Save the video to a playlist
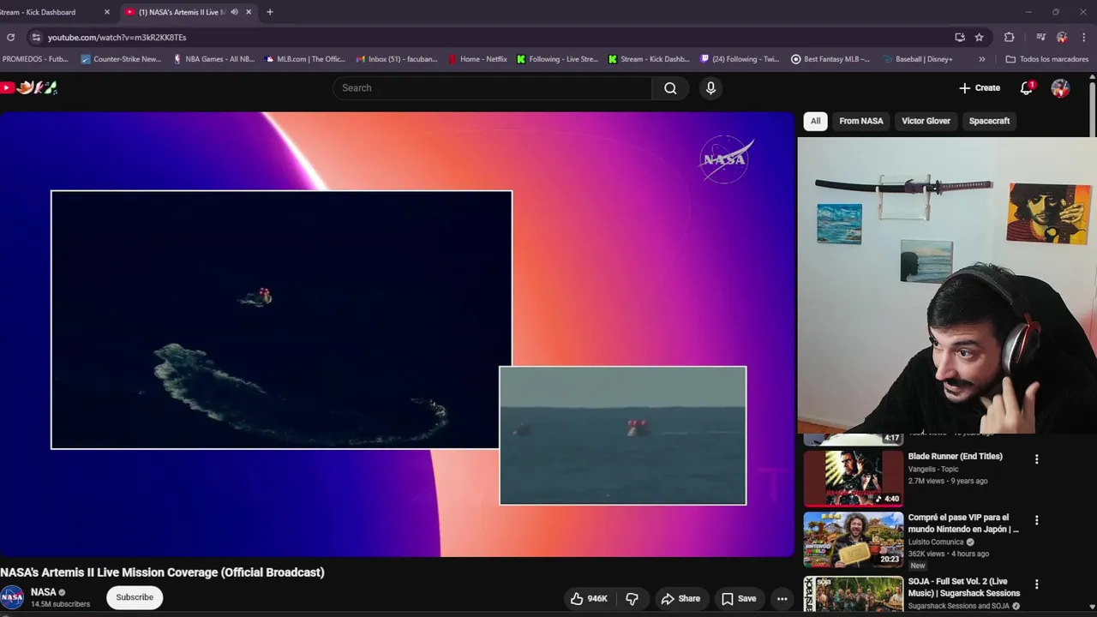 pyautogui.click(x=738, y=599)
